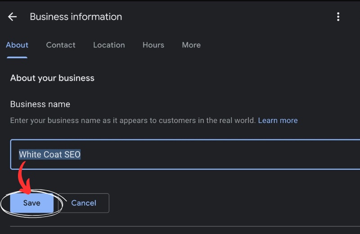Click the Business name label
This screenshot has width=360, height=234.
(x=40, y=104)
